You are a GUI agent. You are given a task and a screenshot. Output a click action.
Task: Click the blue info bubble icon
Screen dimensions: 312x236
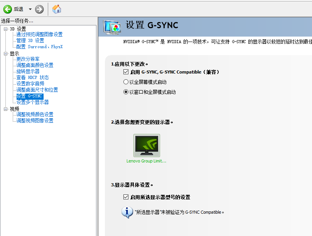(127, 212)
